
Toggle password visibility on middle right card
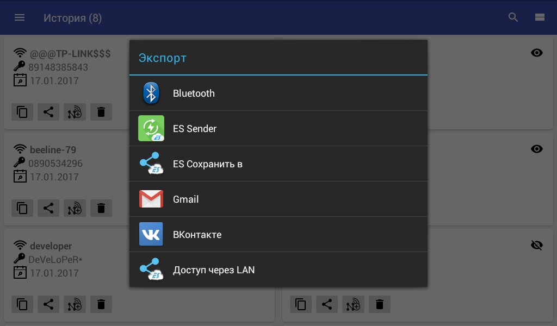[536, 149]
